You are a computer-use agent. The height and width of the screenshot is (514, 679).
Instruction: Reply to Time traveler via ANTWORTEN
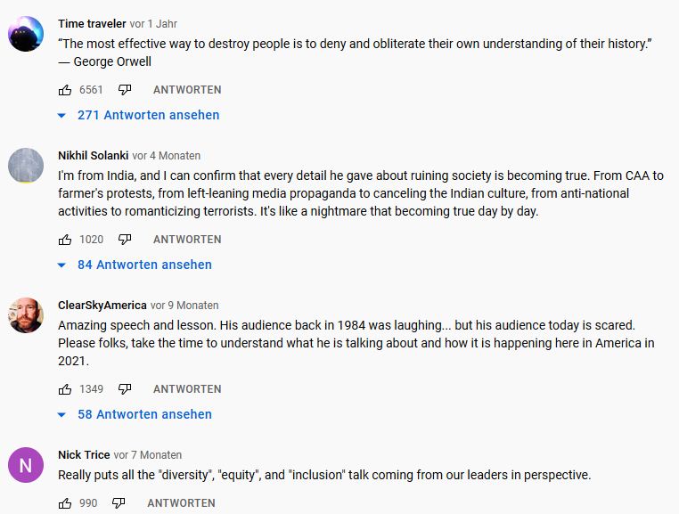187,90
